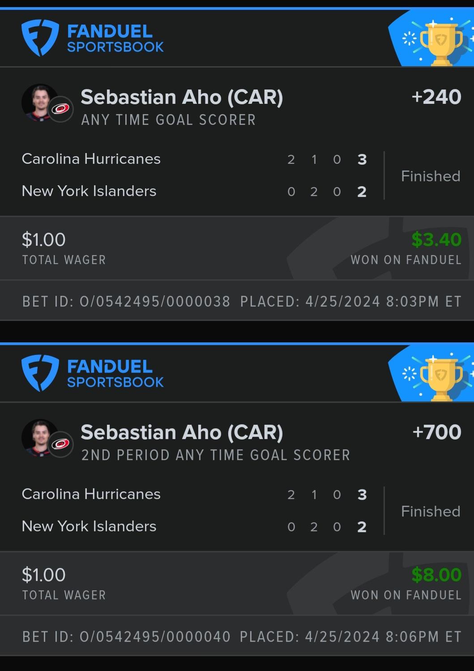Tap New York Islanders row in first slip
Viewport: 474px width, 671px height.
pyautogui.click(x=195, y=191)
